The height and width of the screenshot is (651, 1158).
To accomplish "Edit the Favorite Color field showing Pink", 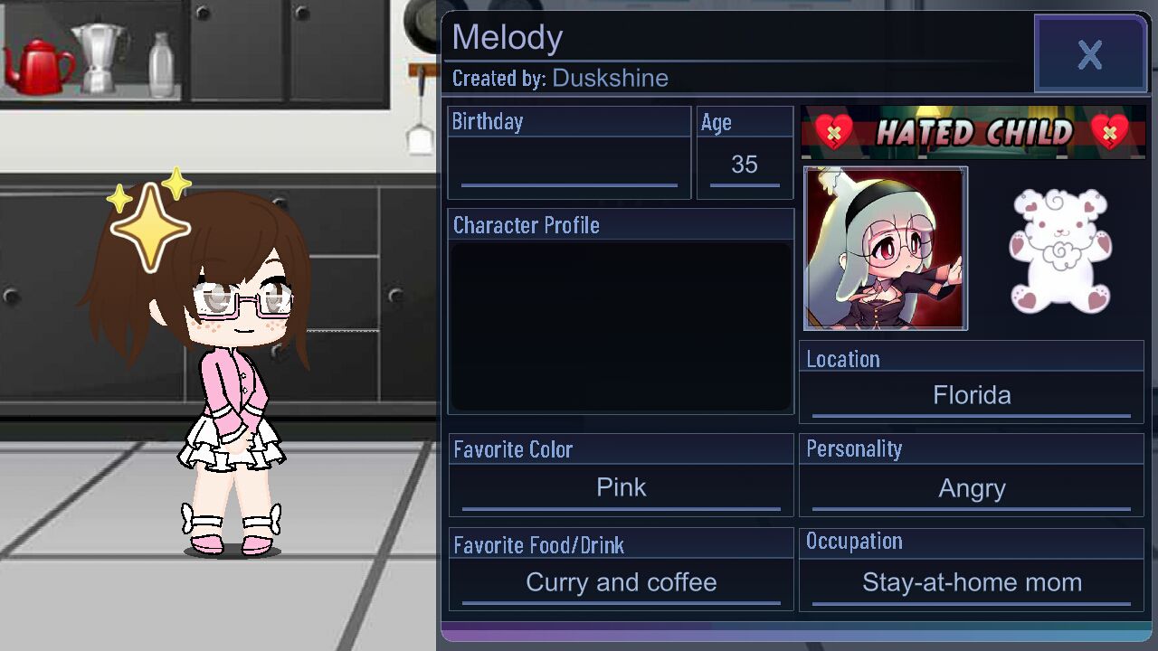I will click(622, 489).
